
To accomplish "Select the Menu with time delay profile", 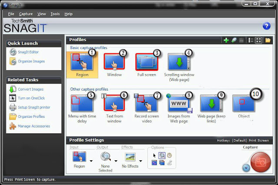I will (82, 109).
